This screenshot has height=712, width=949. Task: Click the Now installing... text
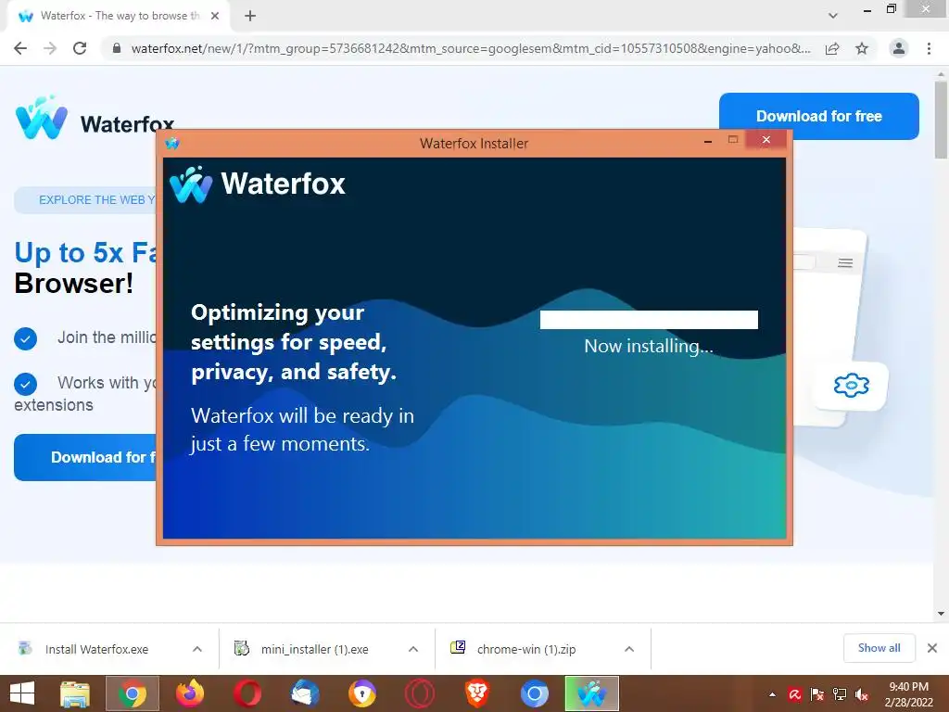(649, 347)
